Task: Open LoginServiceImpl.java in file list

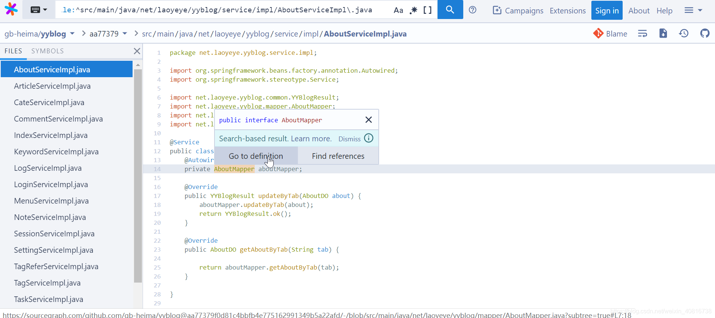Action: coord(67,184)
